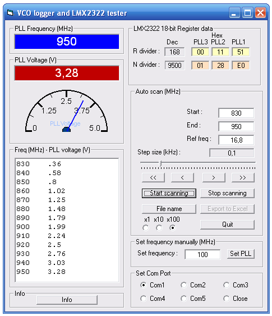The image size is (272, 316).
Task: Click the Set PLL button
Action: pos(241,254)
